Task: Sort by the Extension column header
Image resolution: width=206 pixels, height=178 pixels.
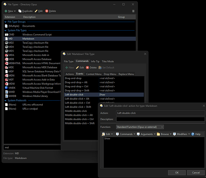Action: (x=13, y=17)
